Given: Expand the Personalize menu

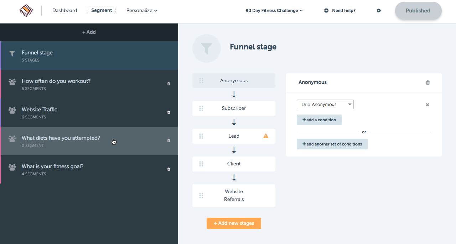Looking at the screenshot, I should pyautogui.click(x=142, y=11).
